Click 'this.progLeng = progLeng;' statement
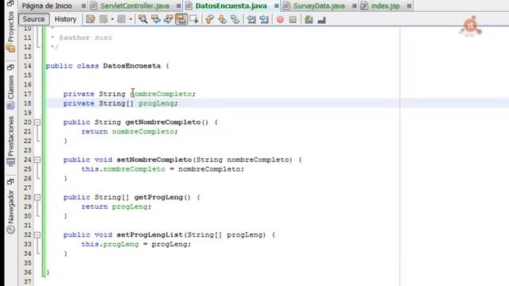509x286 pixels. click(x=136, y=244)
